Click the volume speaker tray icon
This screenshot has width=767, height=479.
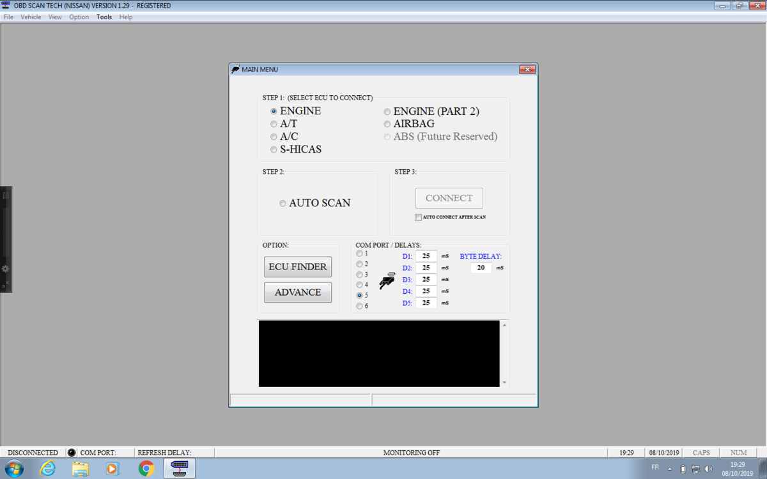(x=708, y=469)
